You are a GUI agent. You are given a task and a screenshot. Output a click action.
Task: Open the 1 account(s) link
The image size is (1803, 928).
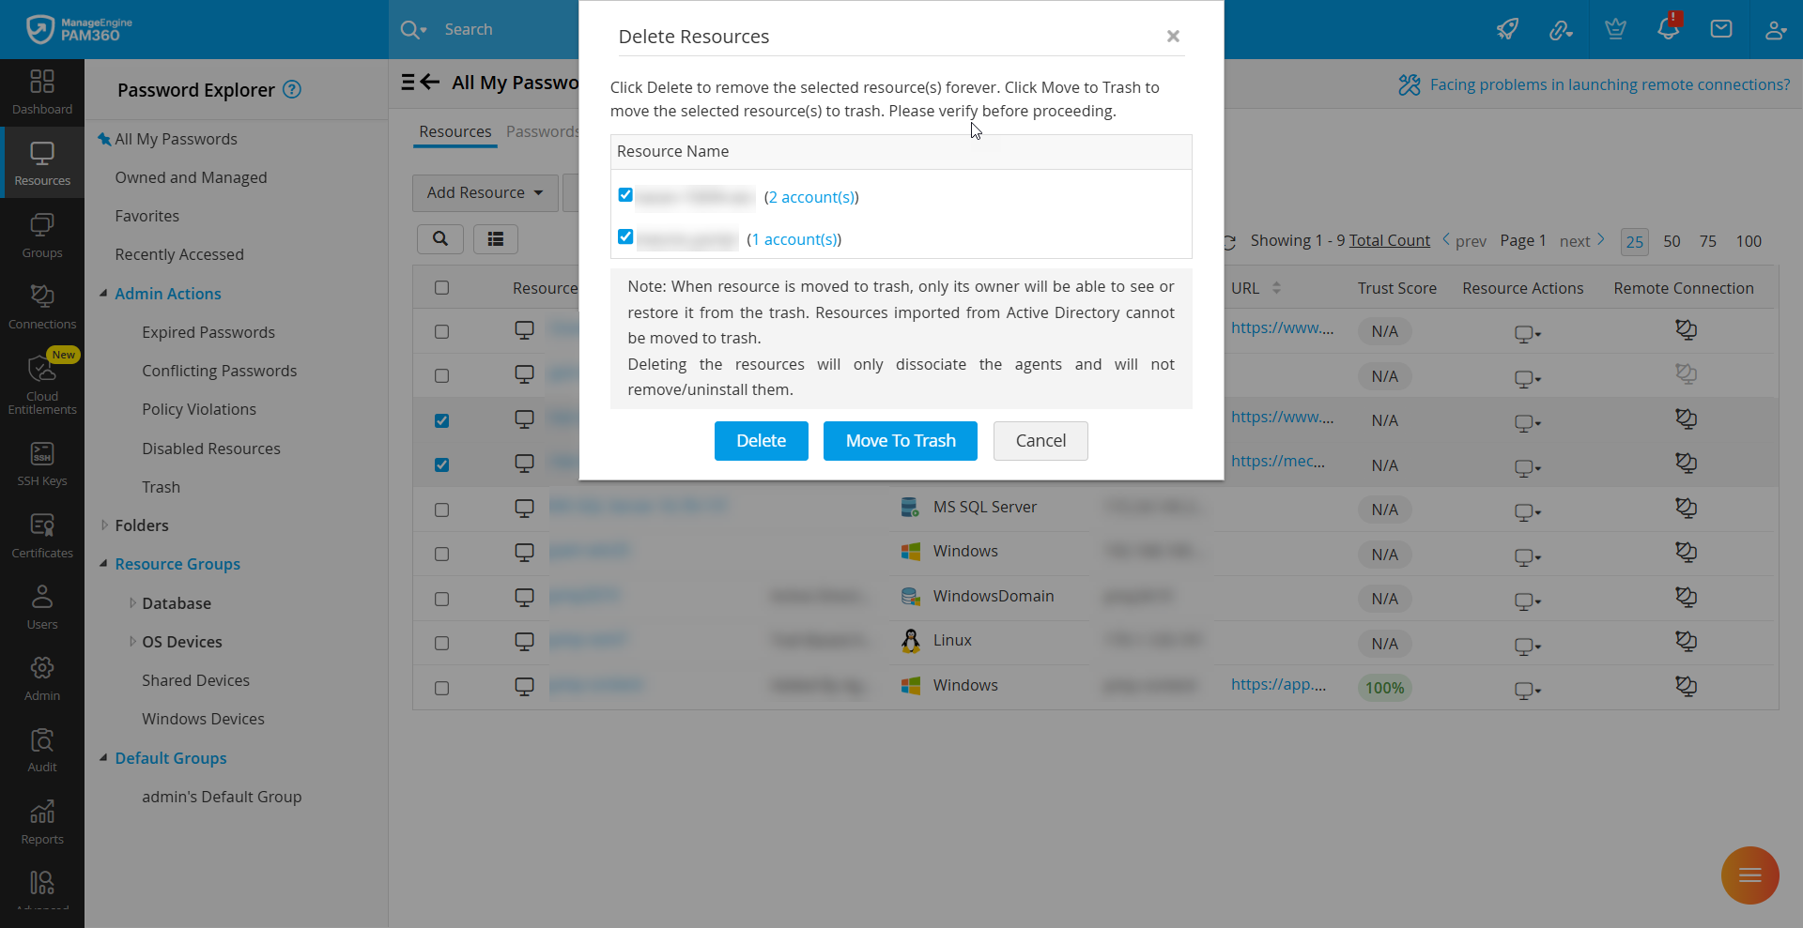pos(794,239)
